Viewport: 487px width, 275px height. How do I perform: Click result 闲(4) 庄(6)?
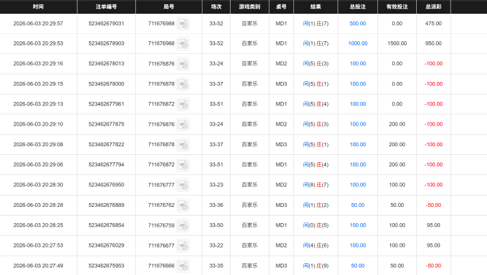click(315, 245)
